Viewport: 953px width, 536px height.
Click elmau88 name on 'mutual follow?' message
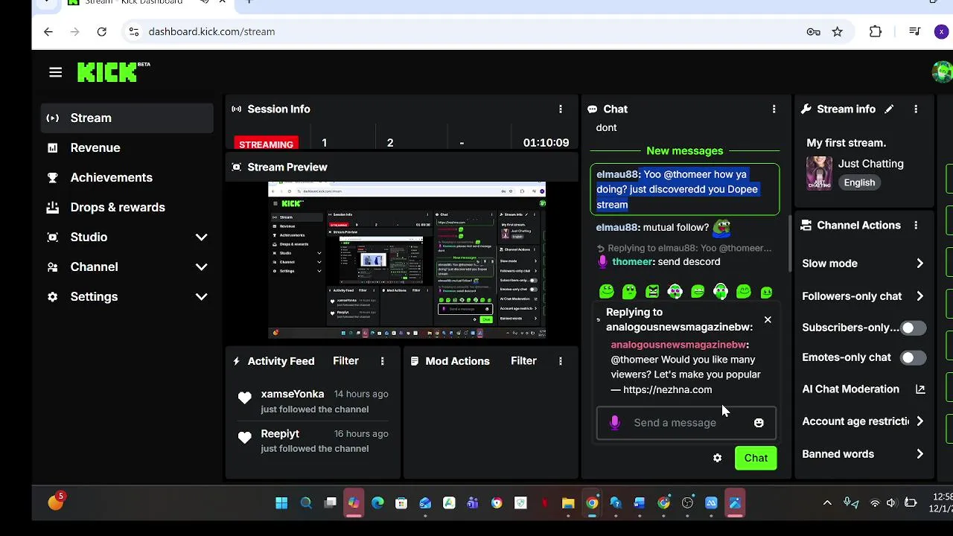(x=616, y=228)
